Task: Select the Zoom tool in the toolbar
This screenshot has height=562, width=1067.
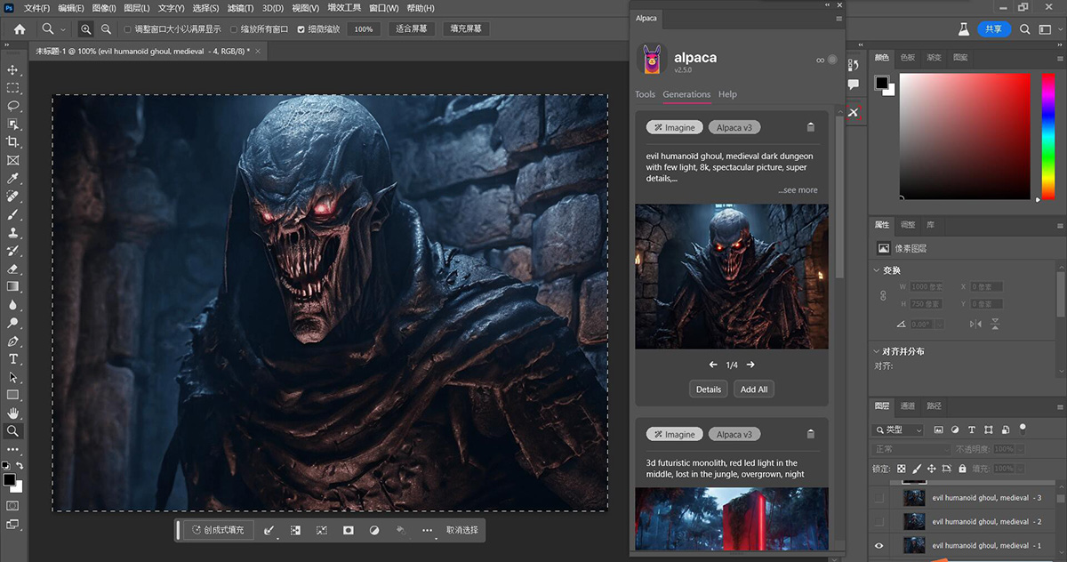Action: [x=12, y=431]
